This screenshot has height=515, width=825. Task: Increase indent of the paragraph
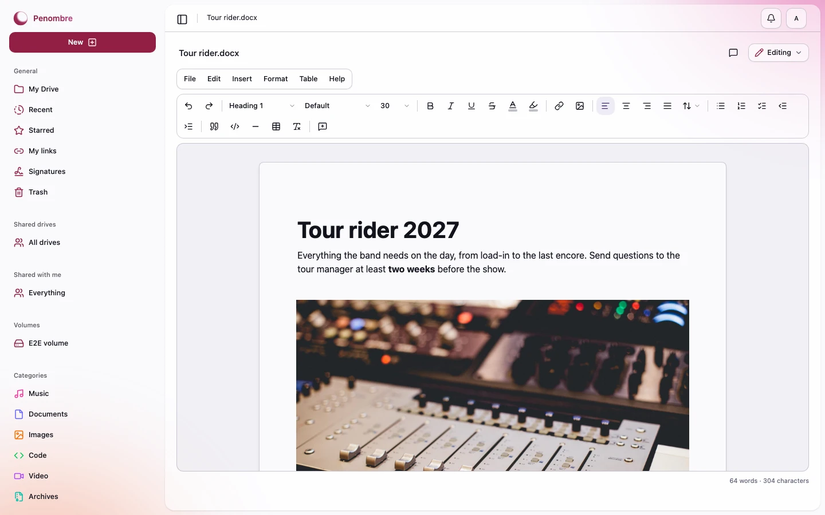[x=188, y=126]
